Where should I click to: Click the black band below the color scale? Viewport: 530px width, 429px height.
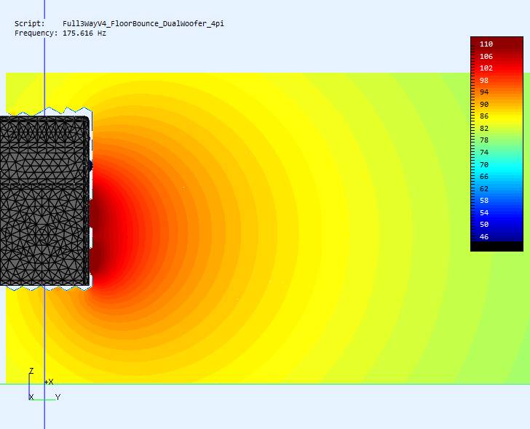[497, 246]
